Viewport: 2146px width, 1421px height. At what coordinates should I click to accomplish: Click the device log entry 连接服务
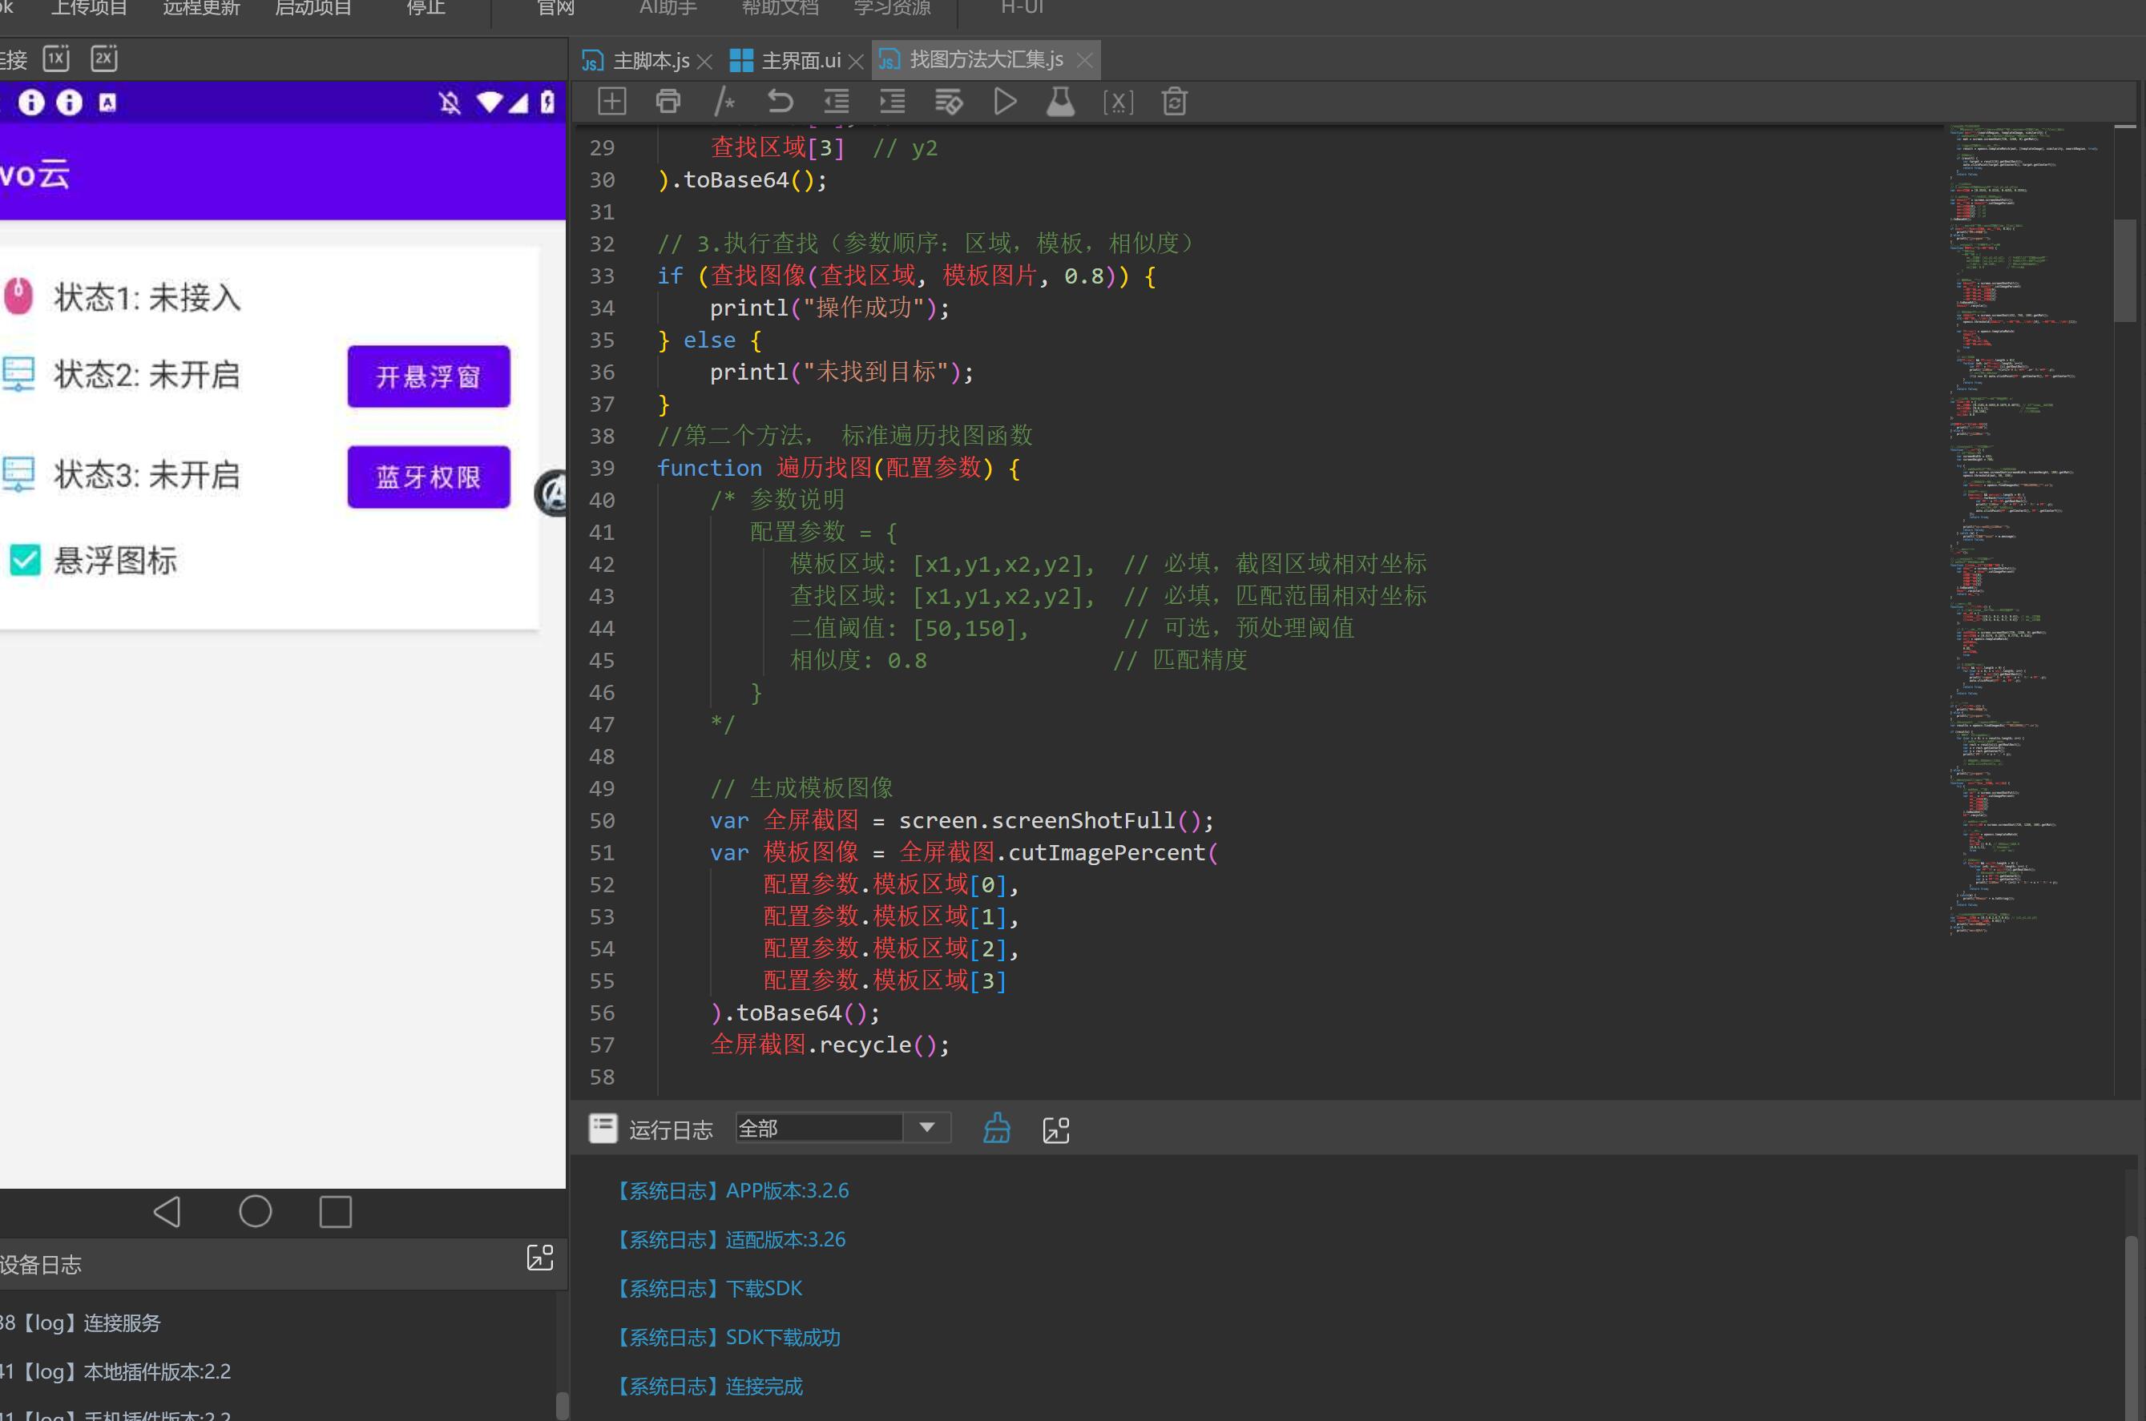[x=81, y=1323]
